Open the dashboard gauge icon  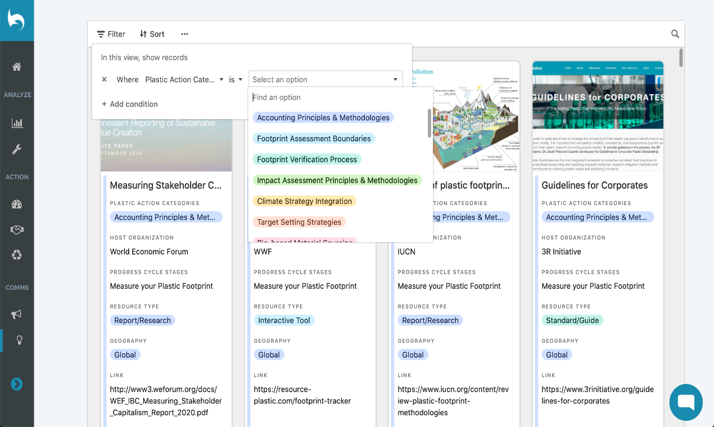click(17, 205)
